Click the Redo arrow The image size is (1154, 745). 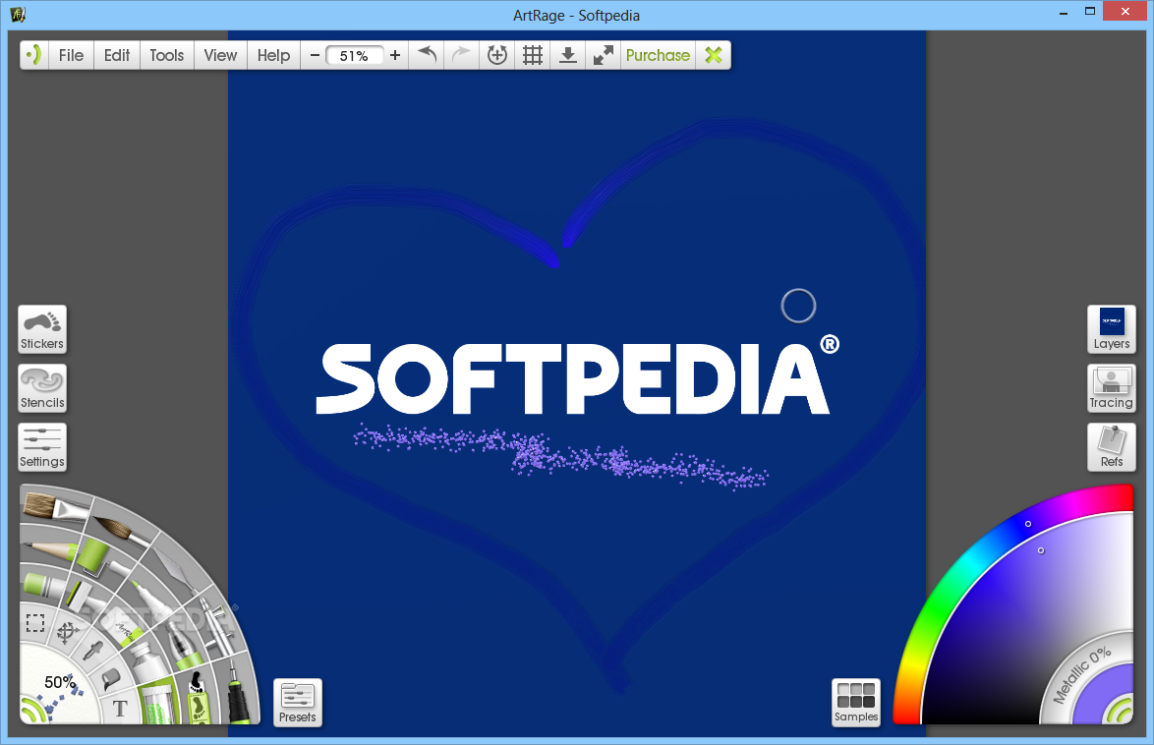[x=461, y=55]
